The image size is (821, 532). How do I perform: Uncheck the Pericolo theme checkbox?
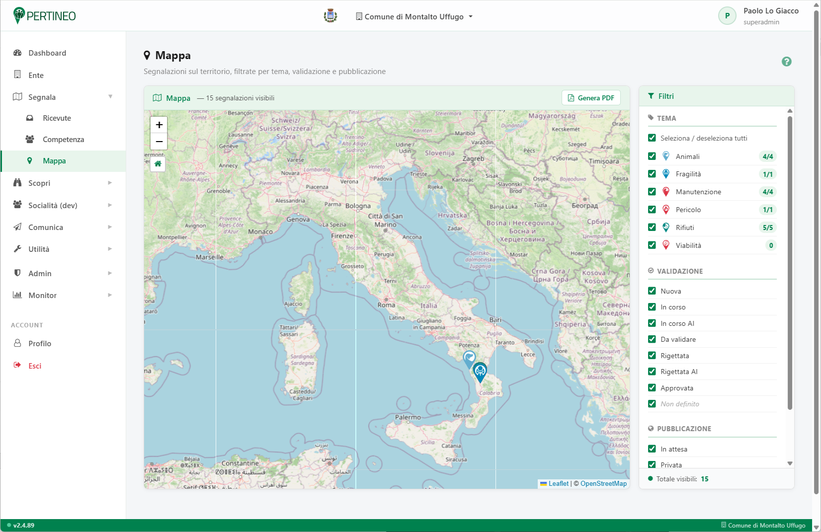pos(652,210)
